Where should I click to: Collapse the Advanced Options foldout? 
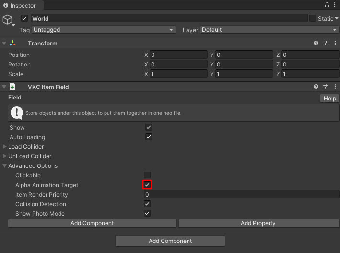(5, 166)
